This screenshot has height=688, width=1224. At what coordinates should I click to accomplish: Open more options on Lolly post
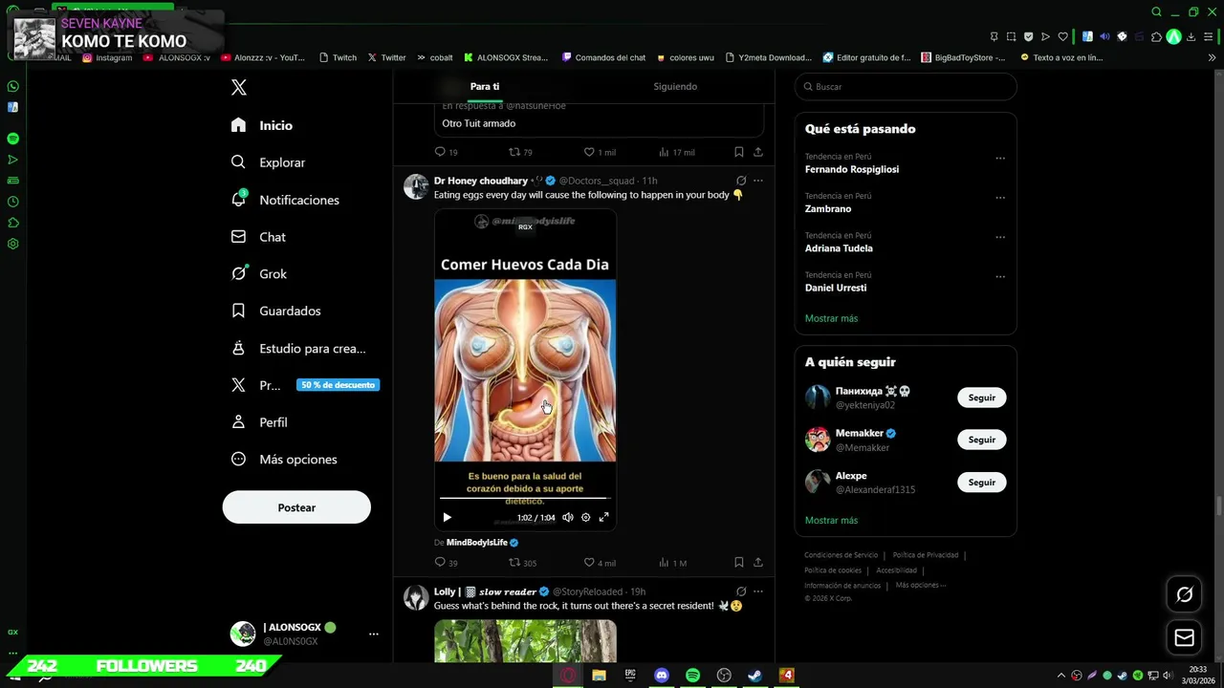(x=758, y=591)
